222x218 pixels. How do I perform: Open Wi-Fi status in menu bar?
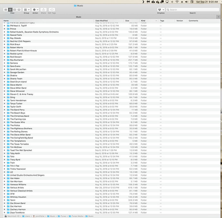click(177, 2)
